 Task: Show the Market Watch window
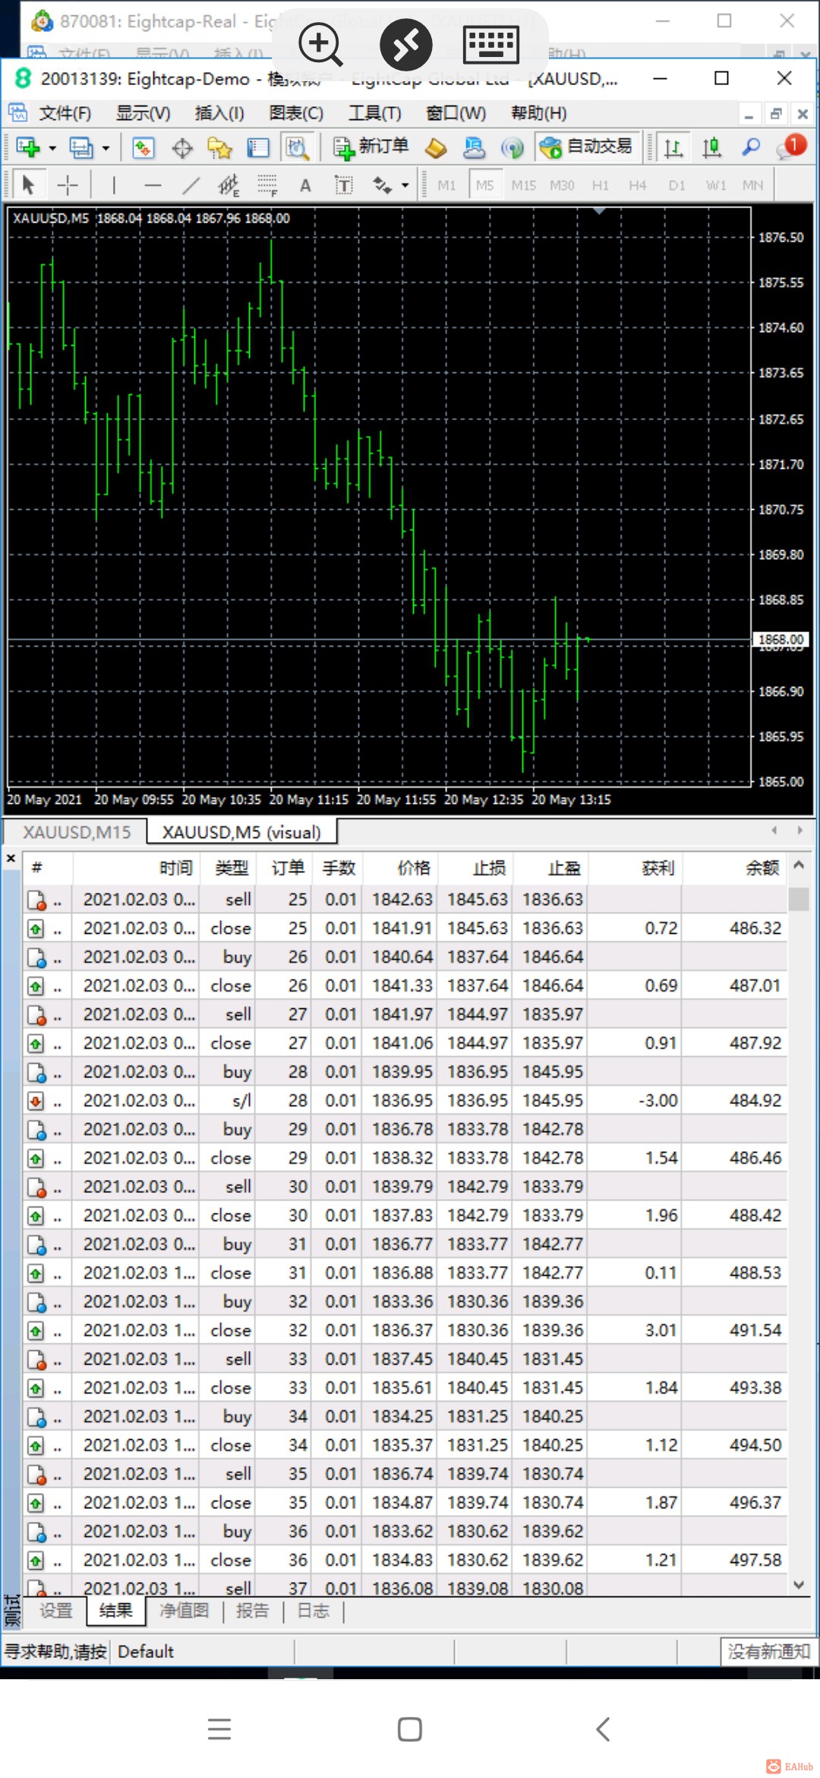[x=143, y=147]
